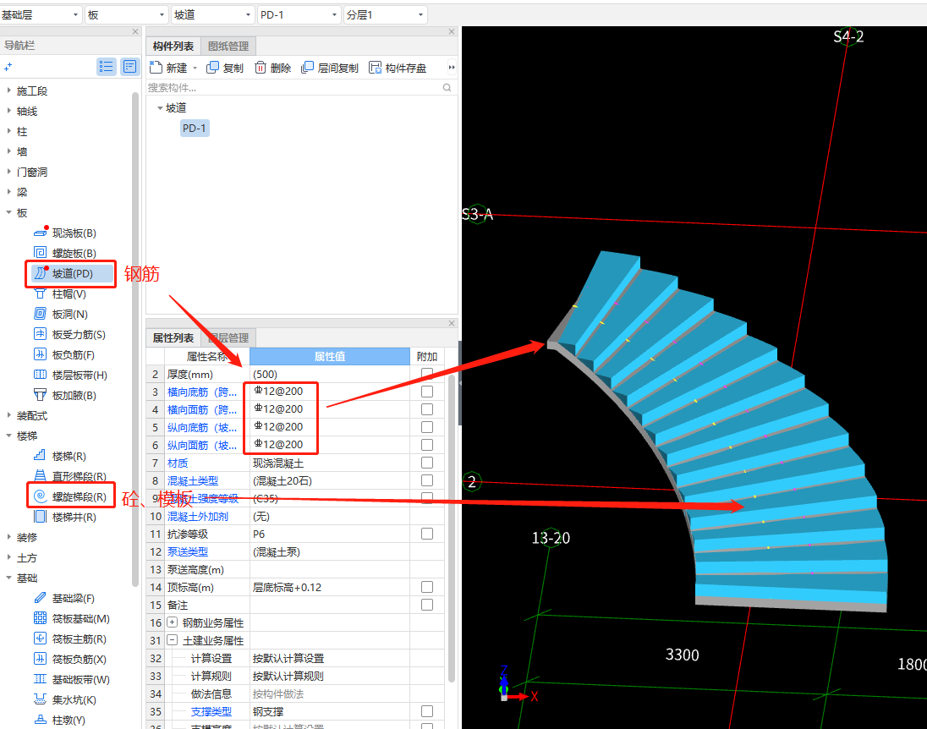This screenshot has height=729, width=927.
Task: Tick 附加 checkbox for 支撑类型 row
Action: click(427, 711)
